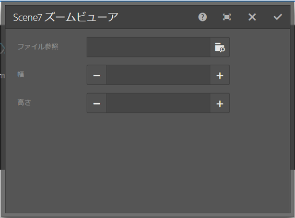Click the 幅 number input field

(x=158, y=75)
